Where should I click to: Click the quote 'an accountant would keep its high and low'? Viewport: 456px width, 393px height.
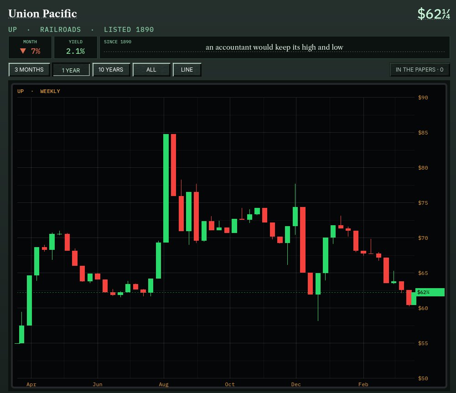point(274,47)
